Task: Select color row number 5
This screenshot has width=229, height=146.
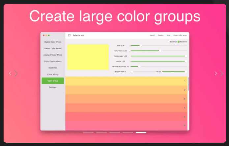Action: [x=126, y=117]
